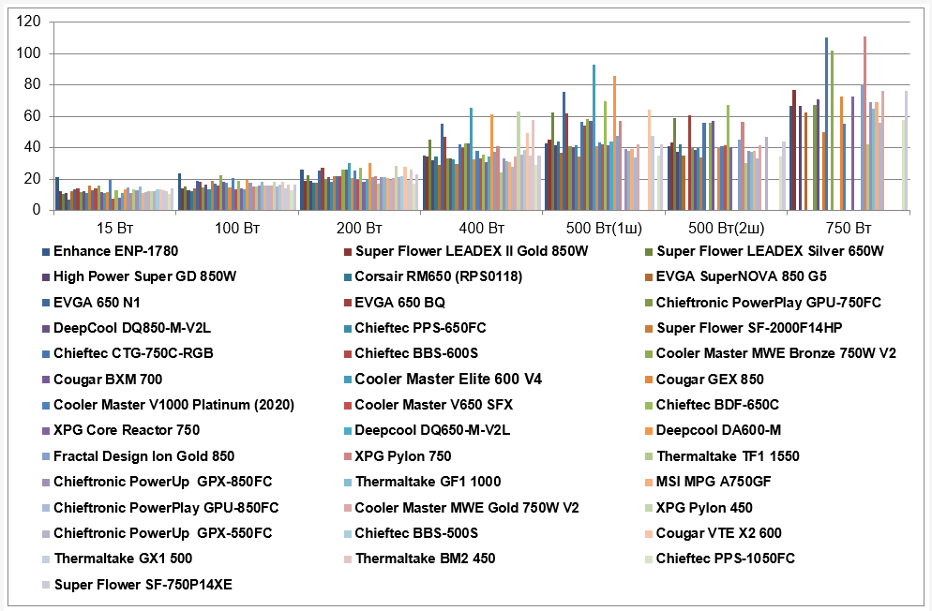The image size is (932, 611).
Task: Select the 200 Вт axis category label
Action: coord(359,228)
